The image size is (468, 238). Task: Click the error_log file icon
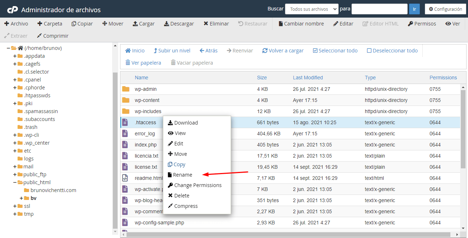click(125, 134)
